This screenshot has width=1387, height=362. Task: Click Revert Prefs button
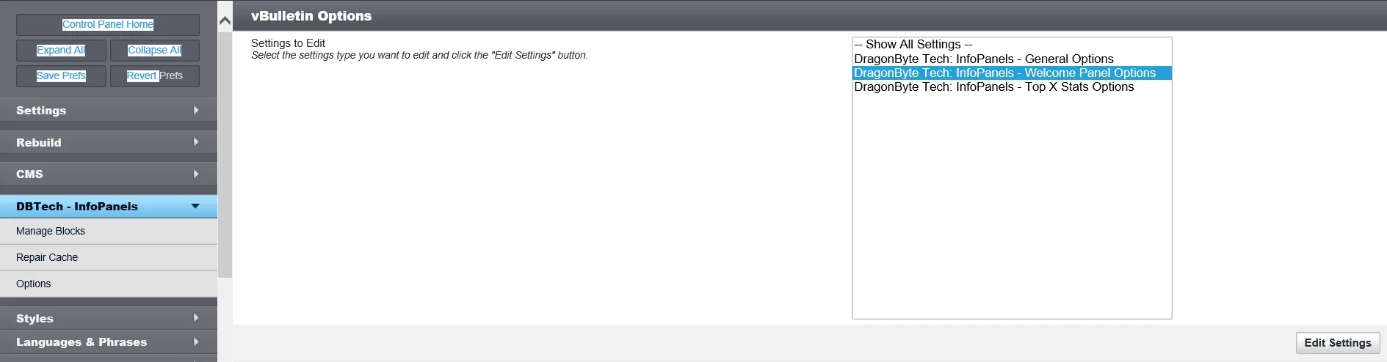tap(154, 75)
